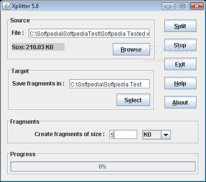The width and height of the screenshot is (206, 182).
Task: Select the target folder button
Action: (133, 100)
